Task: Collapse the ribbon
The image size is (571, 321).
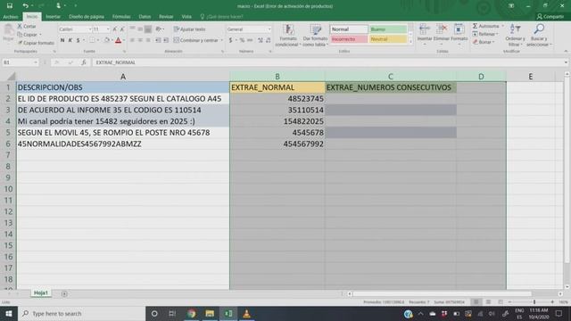Action: coord(566,52)
